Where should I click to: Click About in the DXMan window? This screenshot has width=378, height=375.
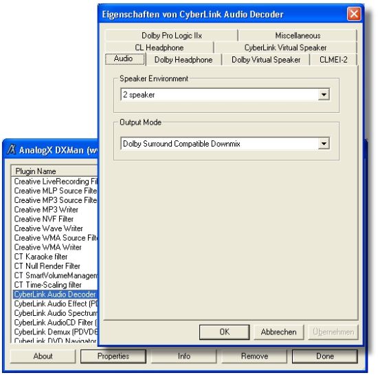point(43,356)
